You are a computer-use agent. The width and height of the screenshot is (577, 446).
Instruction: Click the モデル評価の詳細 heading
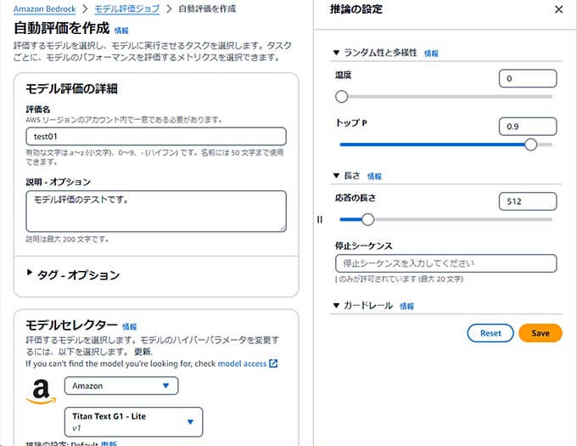(72, 88)
